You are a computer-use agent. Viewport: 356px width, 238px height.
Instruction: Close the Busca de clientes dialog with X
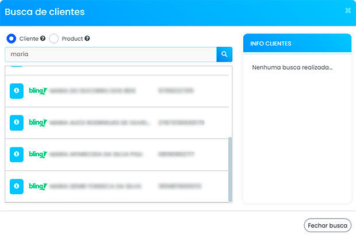pos(347,10)
